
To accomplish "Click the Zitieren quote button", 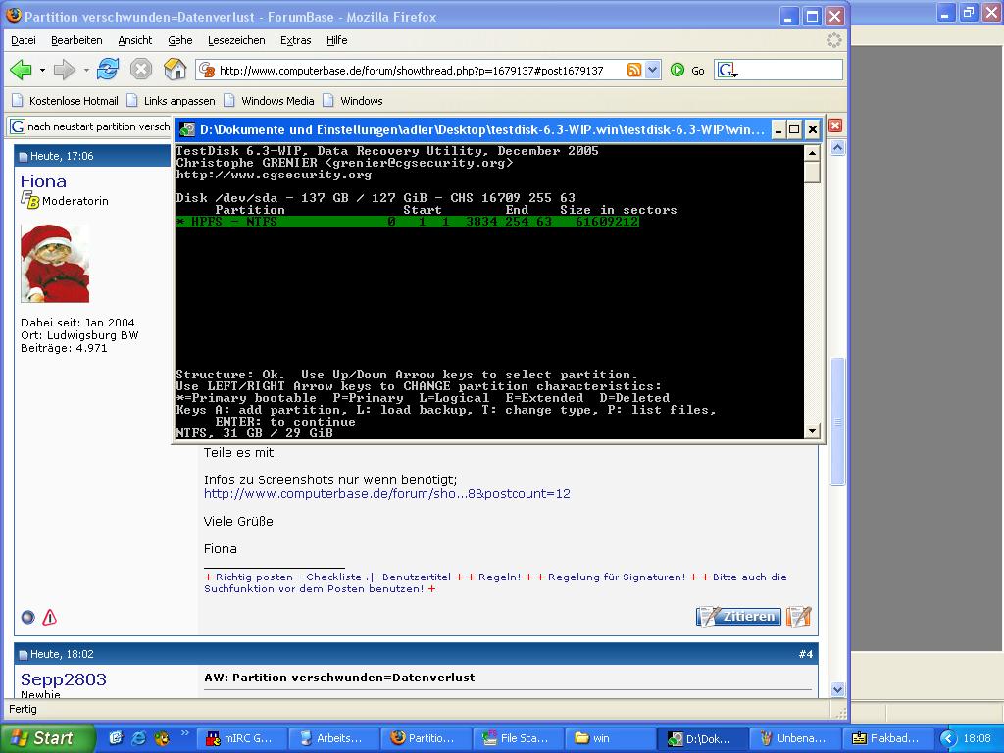I will 738,616.
